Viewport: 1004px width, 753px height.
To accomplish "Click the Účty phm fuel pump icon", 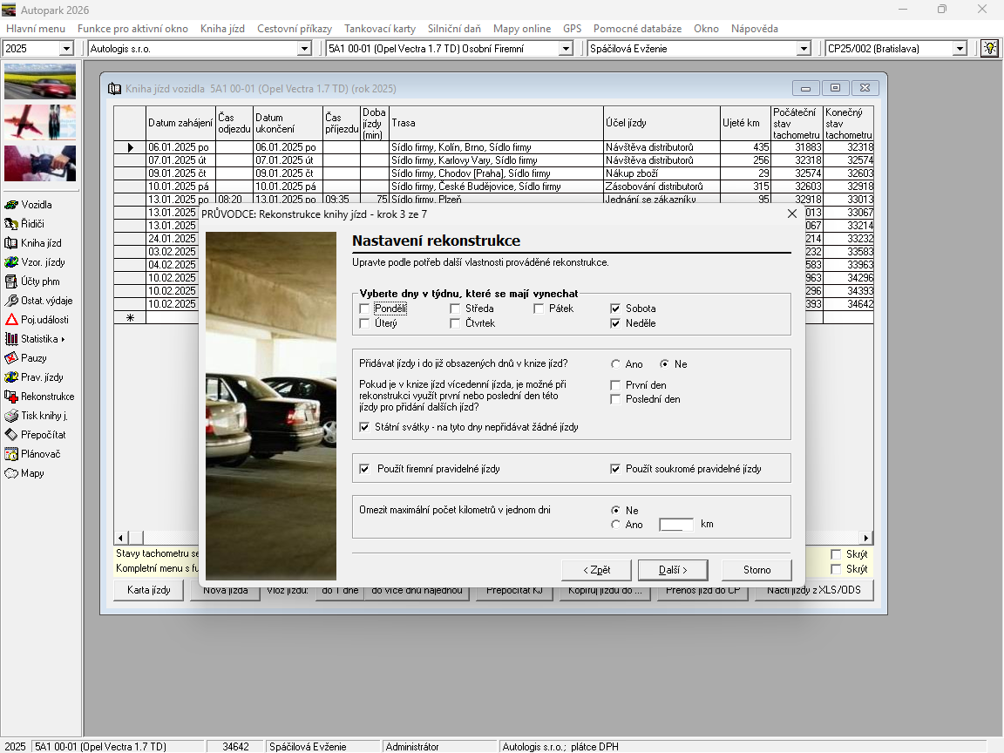I will [12, 282].
